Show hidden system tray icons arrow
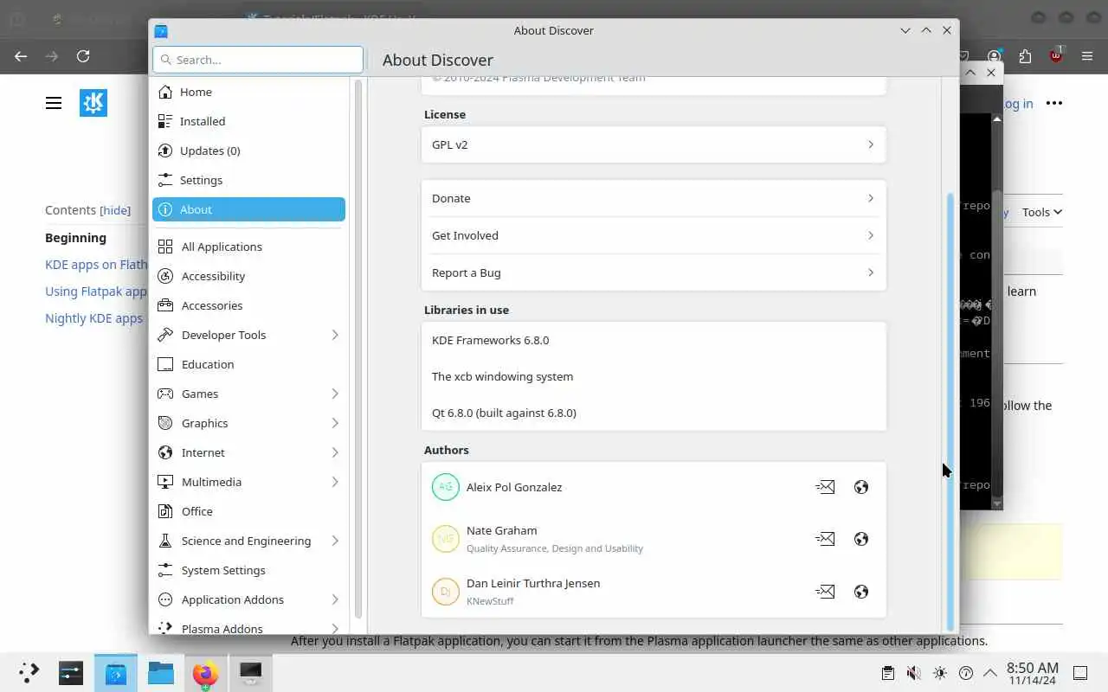 click(x=990, y=673)
